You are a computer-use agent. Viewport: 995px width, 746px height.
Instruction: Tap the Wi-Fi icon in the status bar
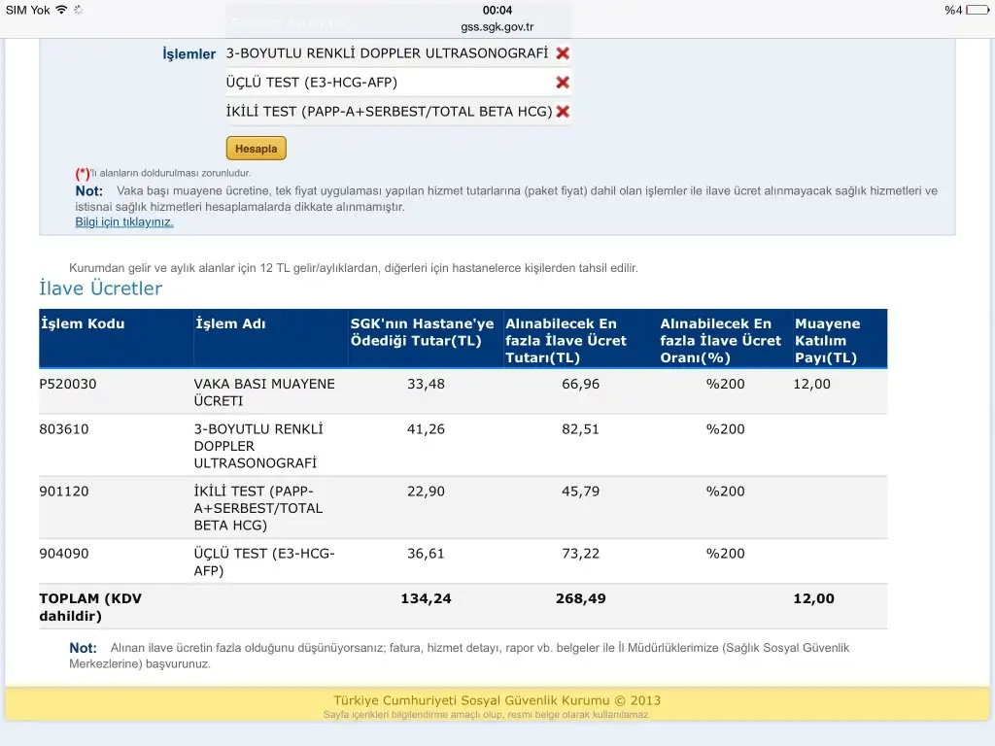[x=61, y=10]
